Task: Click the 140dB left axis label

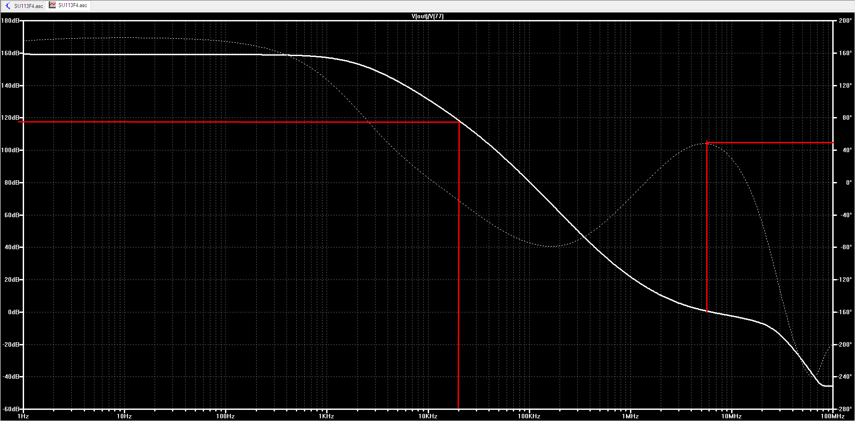Action: [10, 85]
